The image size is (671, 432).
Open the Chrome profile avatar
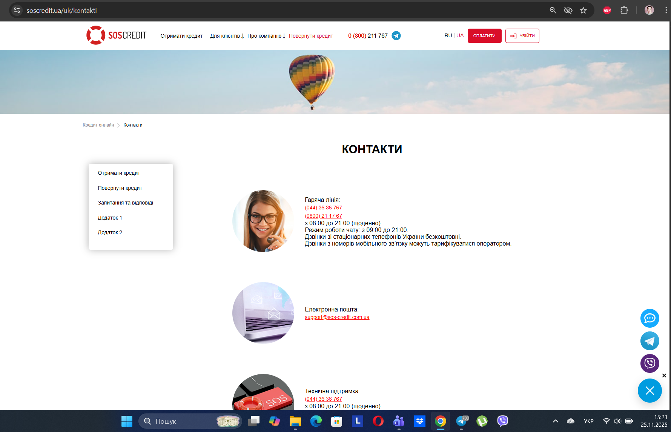tap(649, 10)
